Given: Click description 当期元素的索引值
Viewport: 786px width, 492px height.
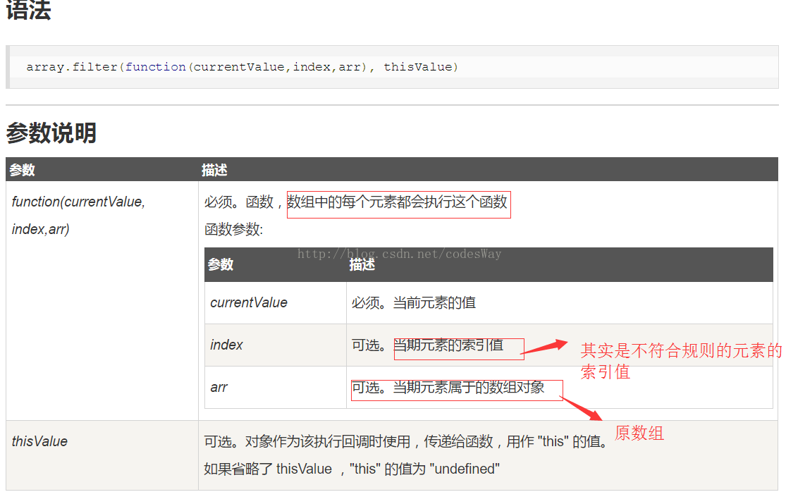Looking at the screenshot, I should coord(448,345).
